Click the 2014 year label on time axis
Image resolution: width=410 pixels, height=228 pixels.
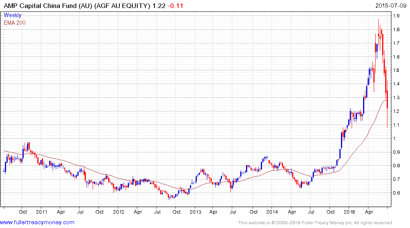(272, 212)
